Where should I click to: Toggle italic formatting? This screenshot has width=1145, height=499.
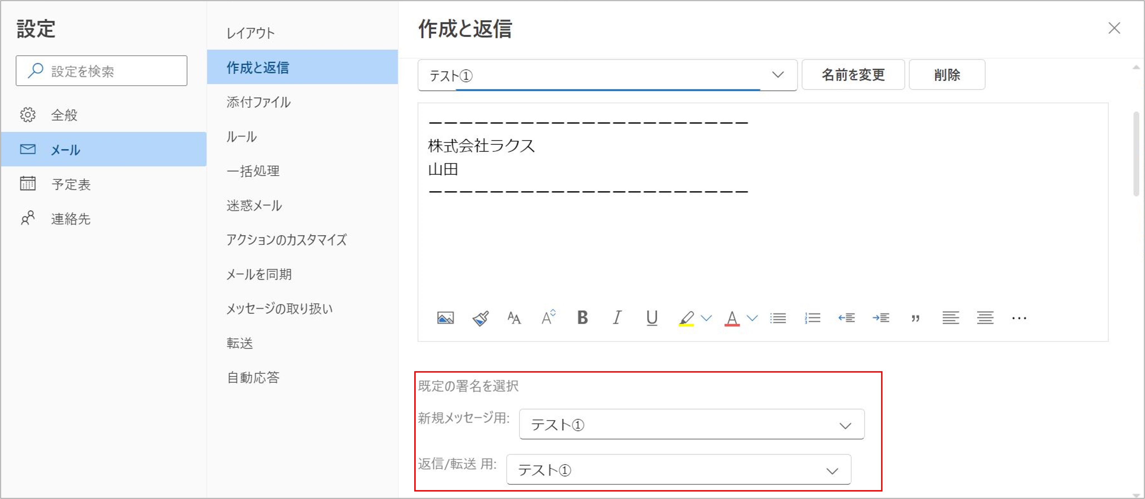tap(617, 317)
